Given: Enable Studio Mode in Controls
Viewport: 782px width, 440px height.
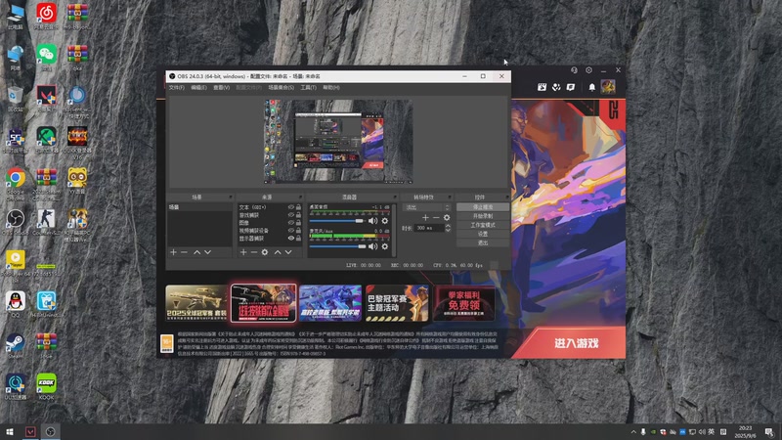Looking at the screenshot, I should tap(483, 225).
